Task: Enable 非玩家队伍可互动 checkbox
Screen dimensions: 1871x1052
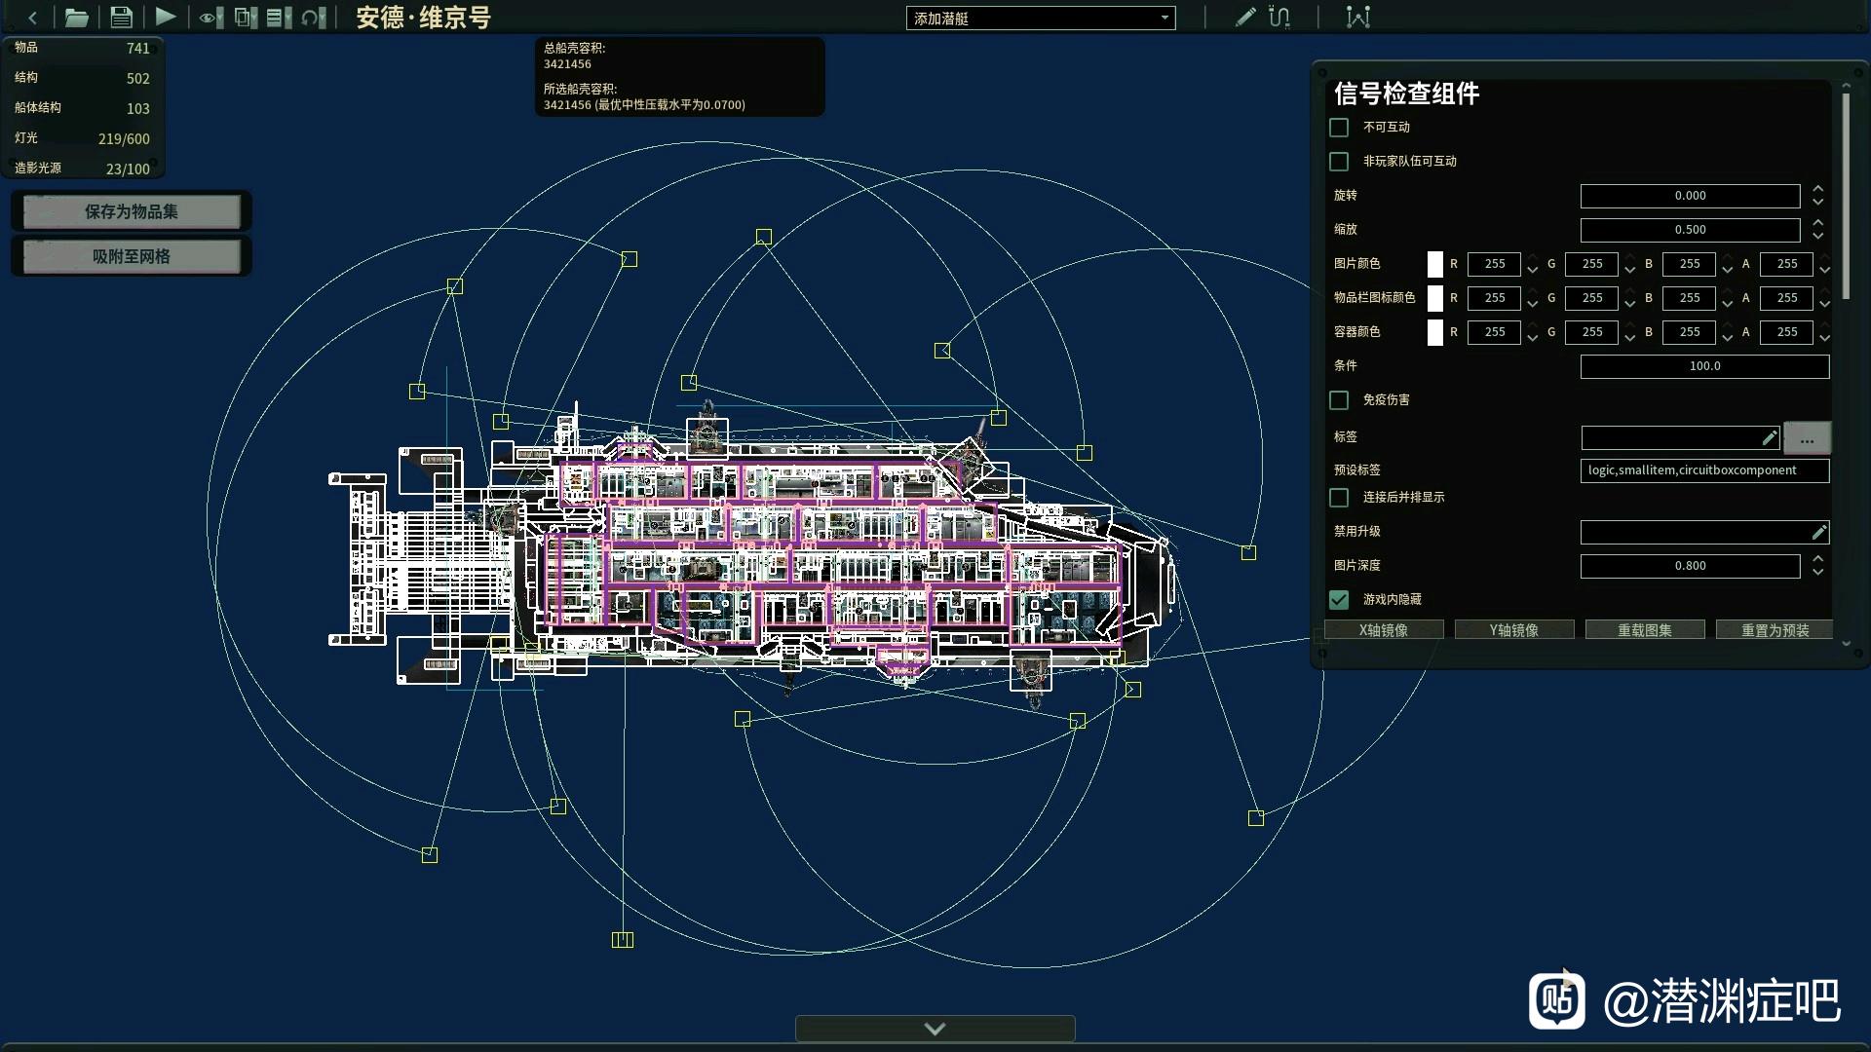Action: point(1339,162)
